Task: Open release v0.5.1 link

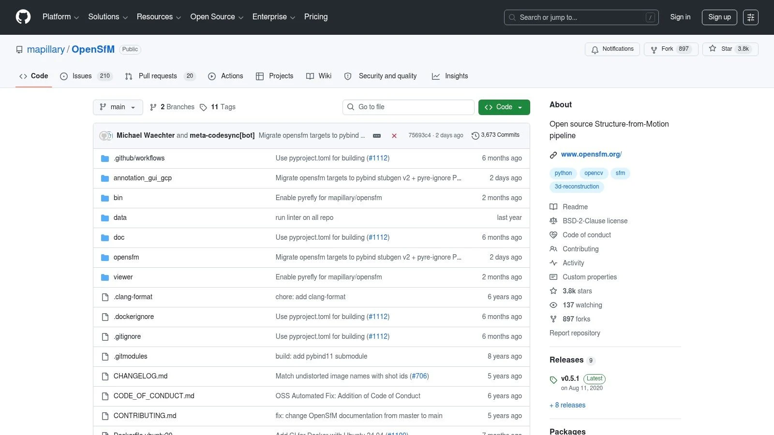Action: pos(570,378)
